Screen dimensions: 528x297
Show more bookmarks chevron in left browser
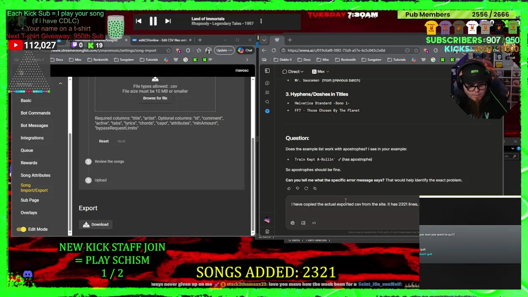click(247, 59)
